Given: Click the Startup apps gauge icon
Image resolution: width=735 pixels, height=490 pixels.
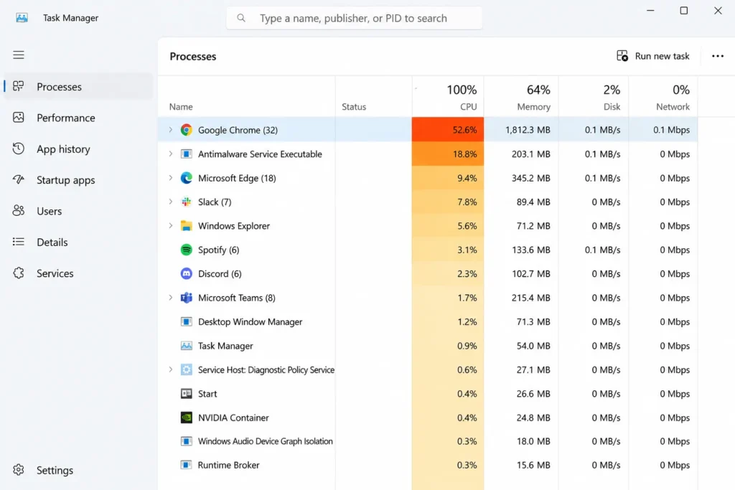Looking at the screenshot, I should pyautogui.click(x=18, y=179).
